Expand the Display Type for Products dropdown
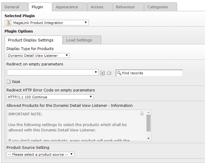 (38, 56)
